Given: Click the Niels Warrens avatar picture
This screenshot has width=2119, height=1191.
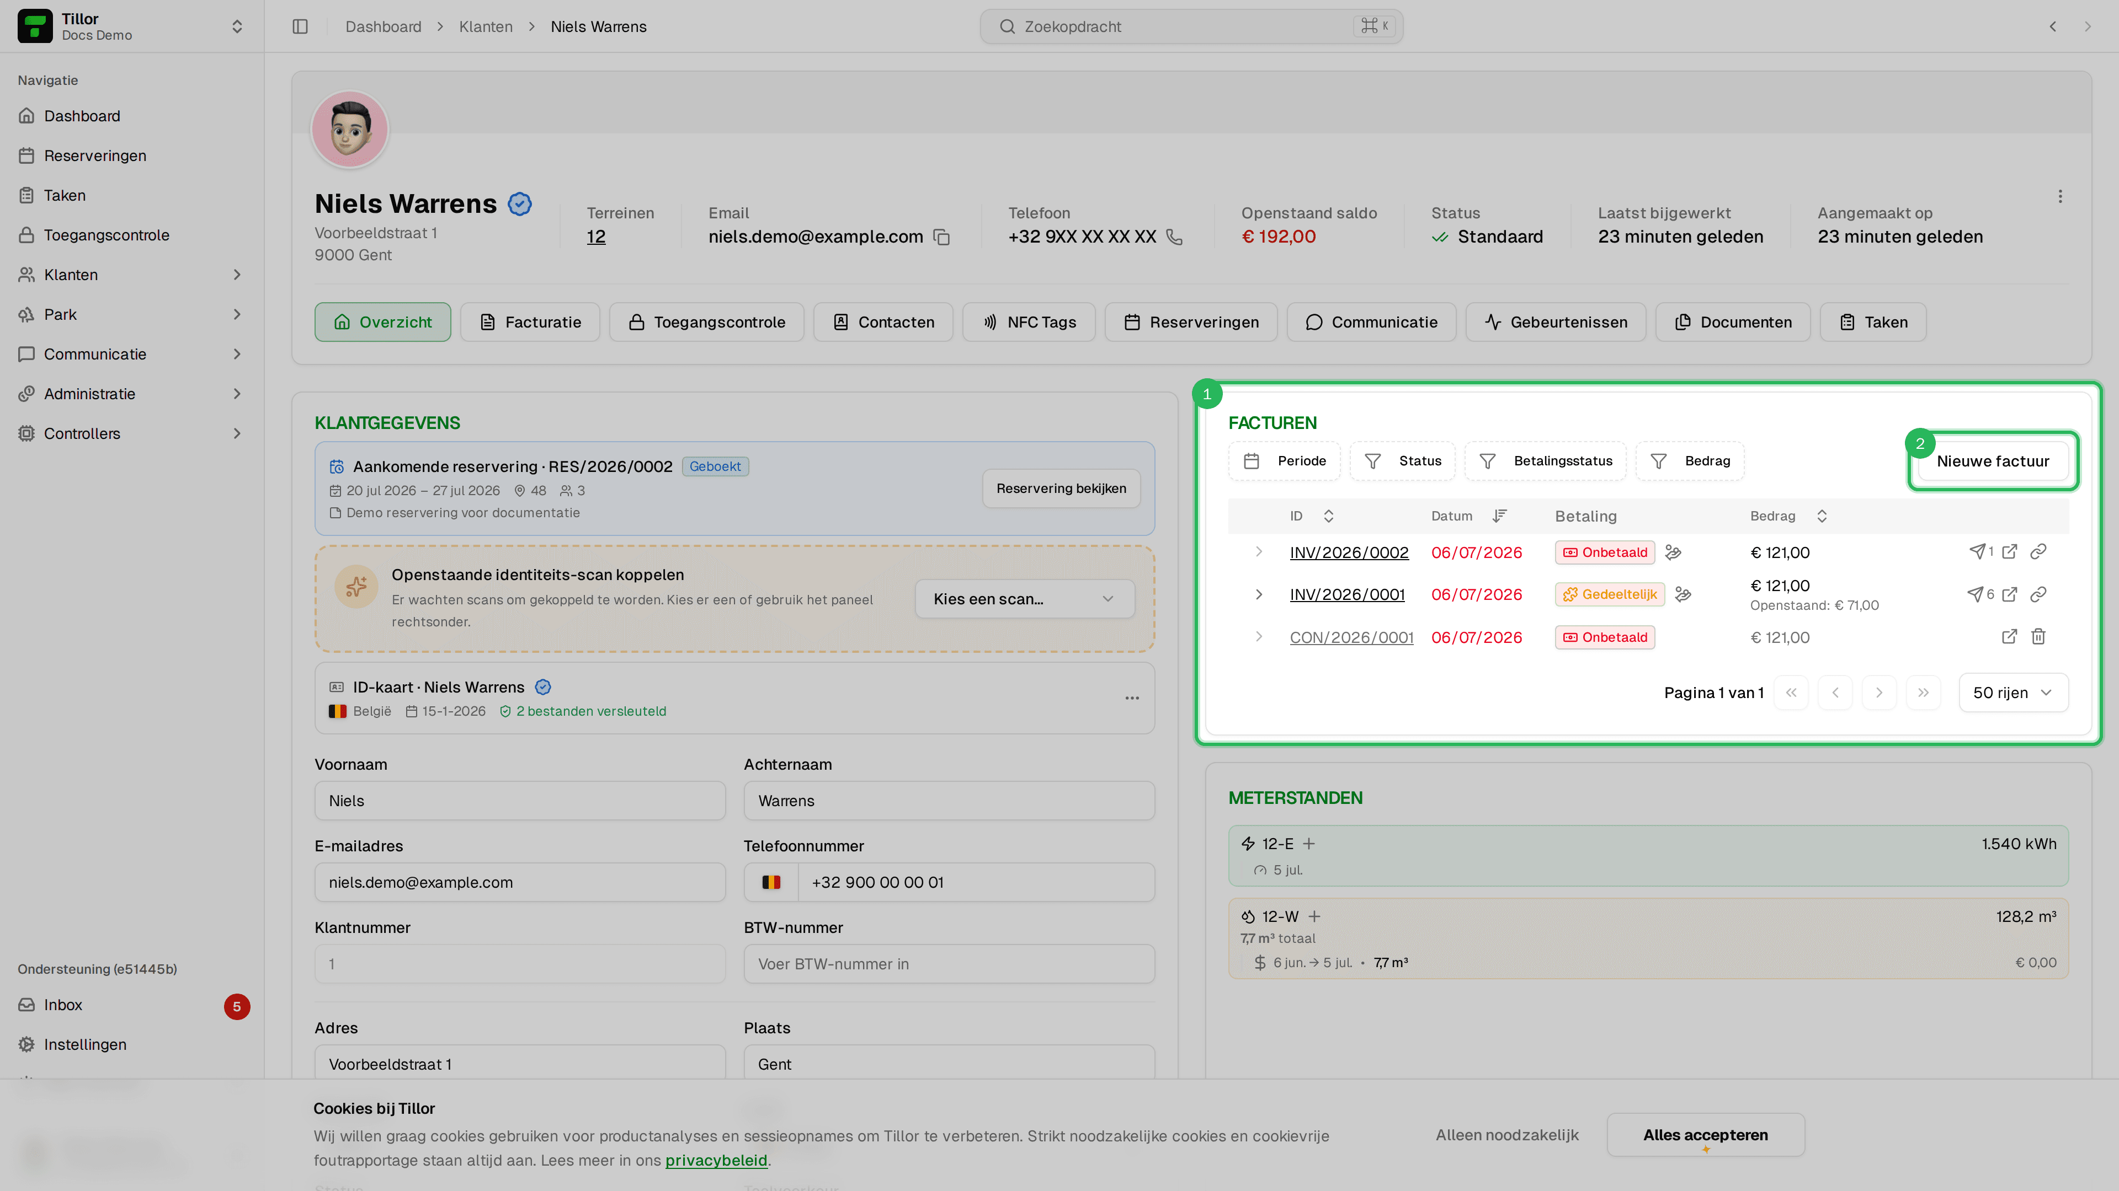Looking at the screenshot, I should tap(349, 129).
